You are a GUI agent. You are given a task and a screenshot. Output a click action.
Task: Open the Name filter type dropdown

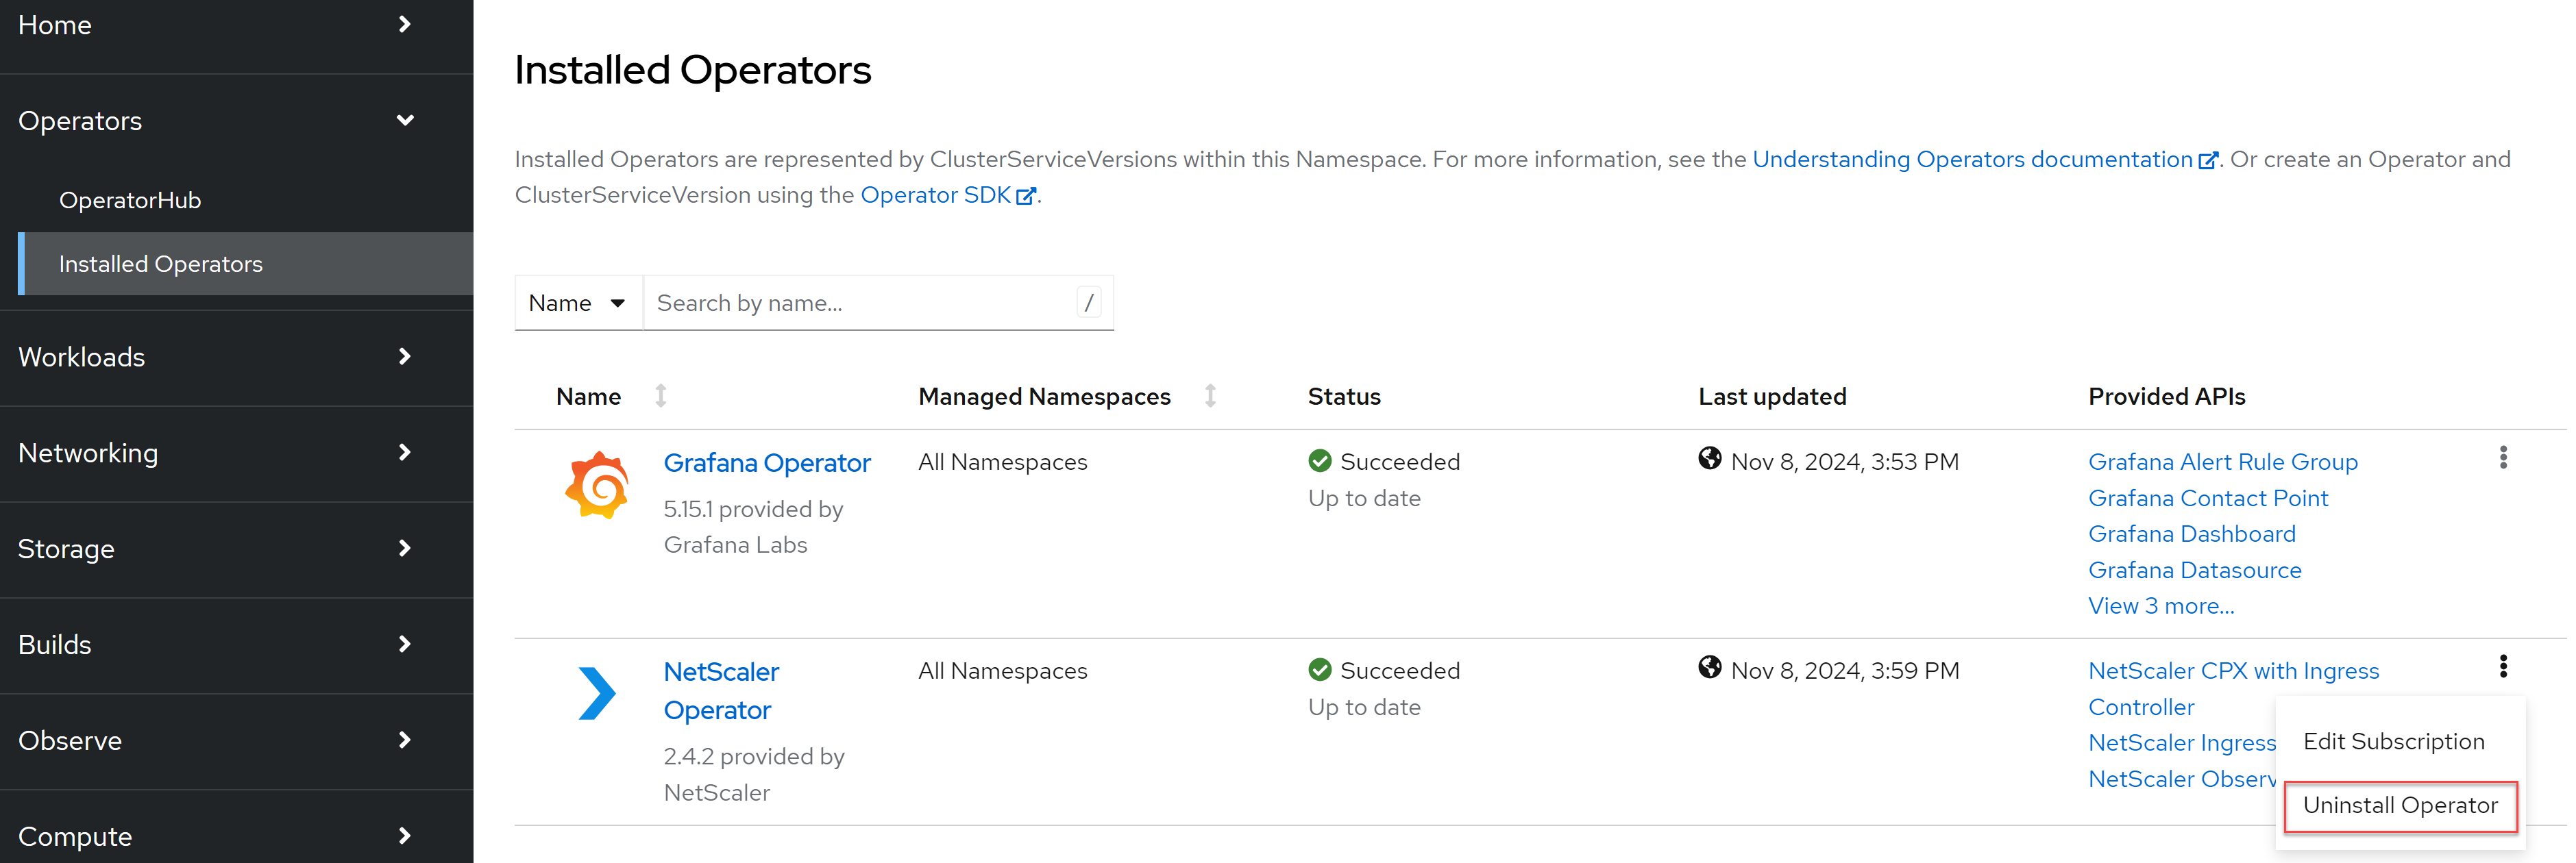tap(578, 303)
